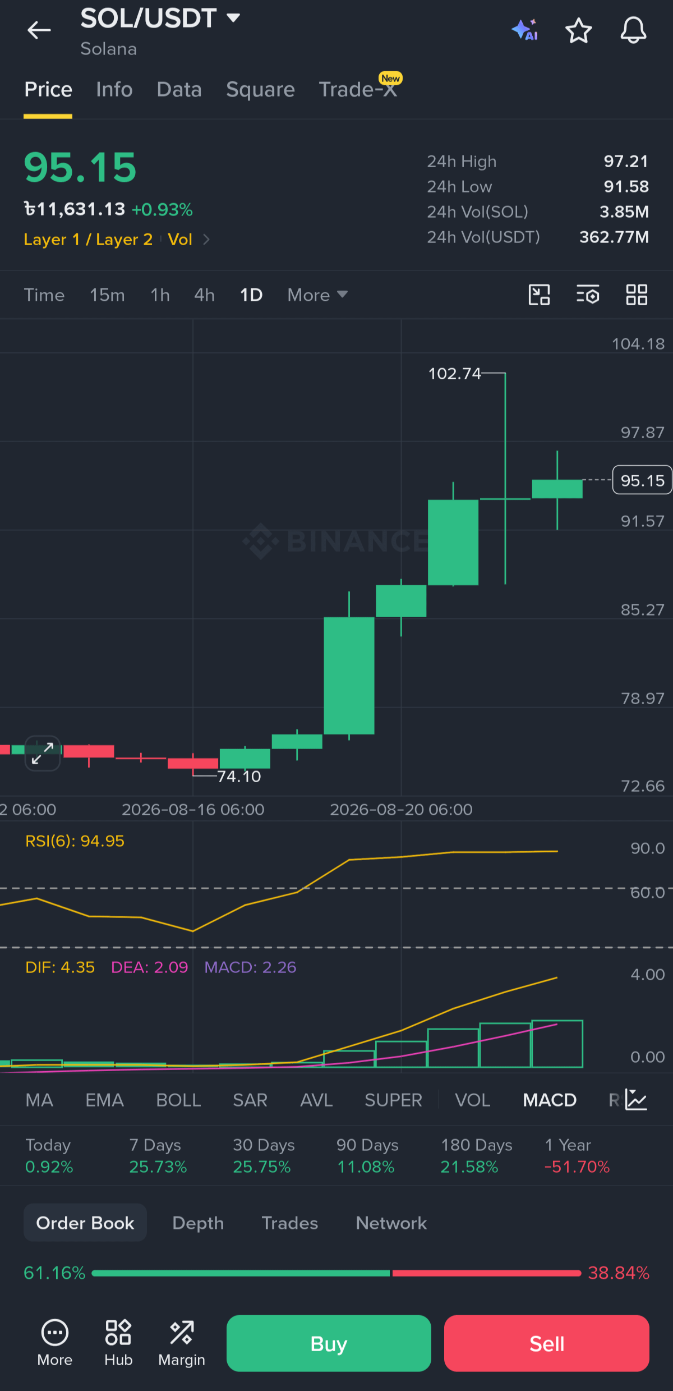Open the More timeframes dropdown

point(317,295)
